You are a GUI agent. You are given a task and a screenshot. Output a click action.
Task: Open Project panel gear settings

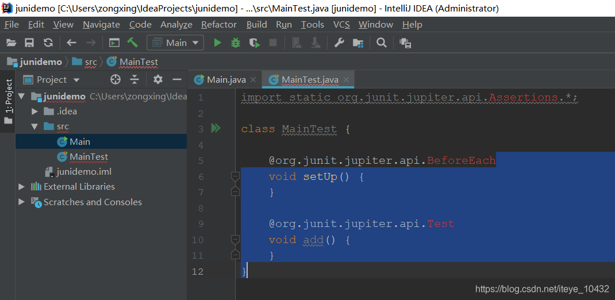[x=157, y=80]
